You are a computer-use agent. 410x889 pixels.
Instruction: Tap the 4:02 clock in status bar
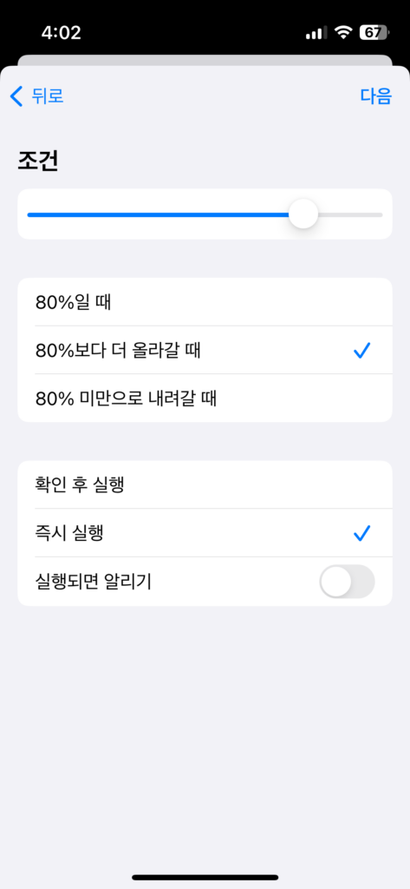[x=62, y=32]
